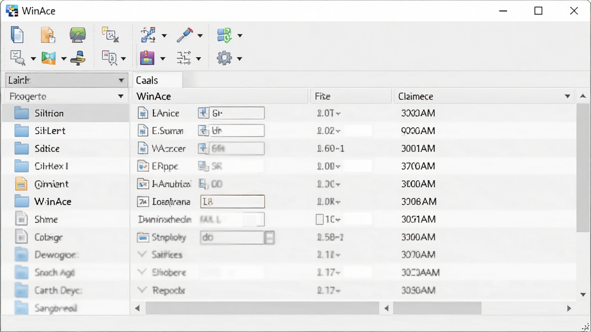
Task: Click the download icon in EAnice field
Action: tap(204, 113)
